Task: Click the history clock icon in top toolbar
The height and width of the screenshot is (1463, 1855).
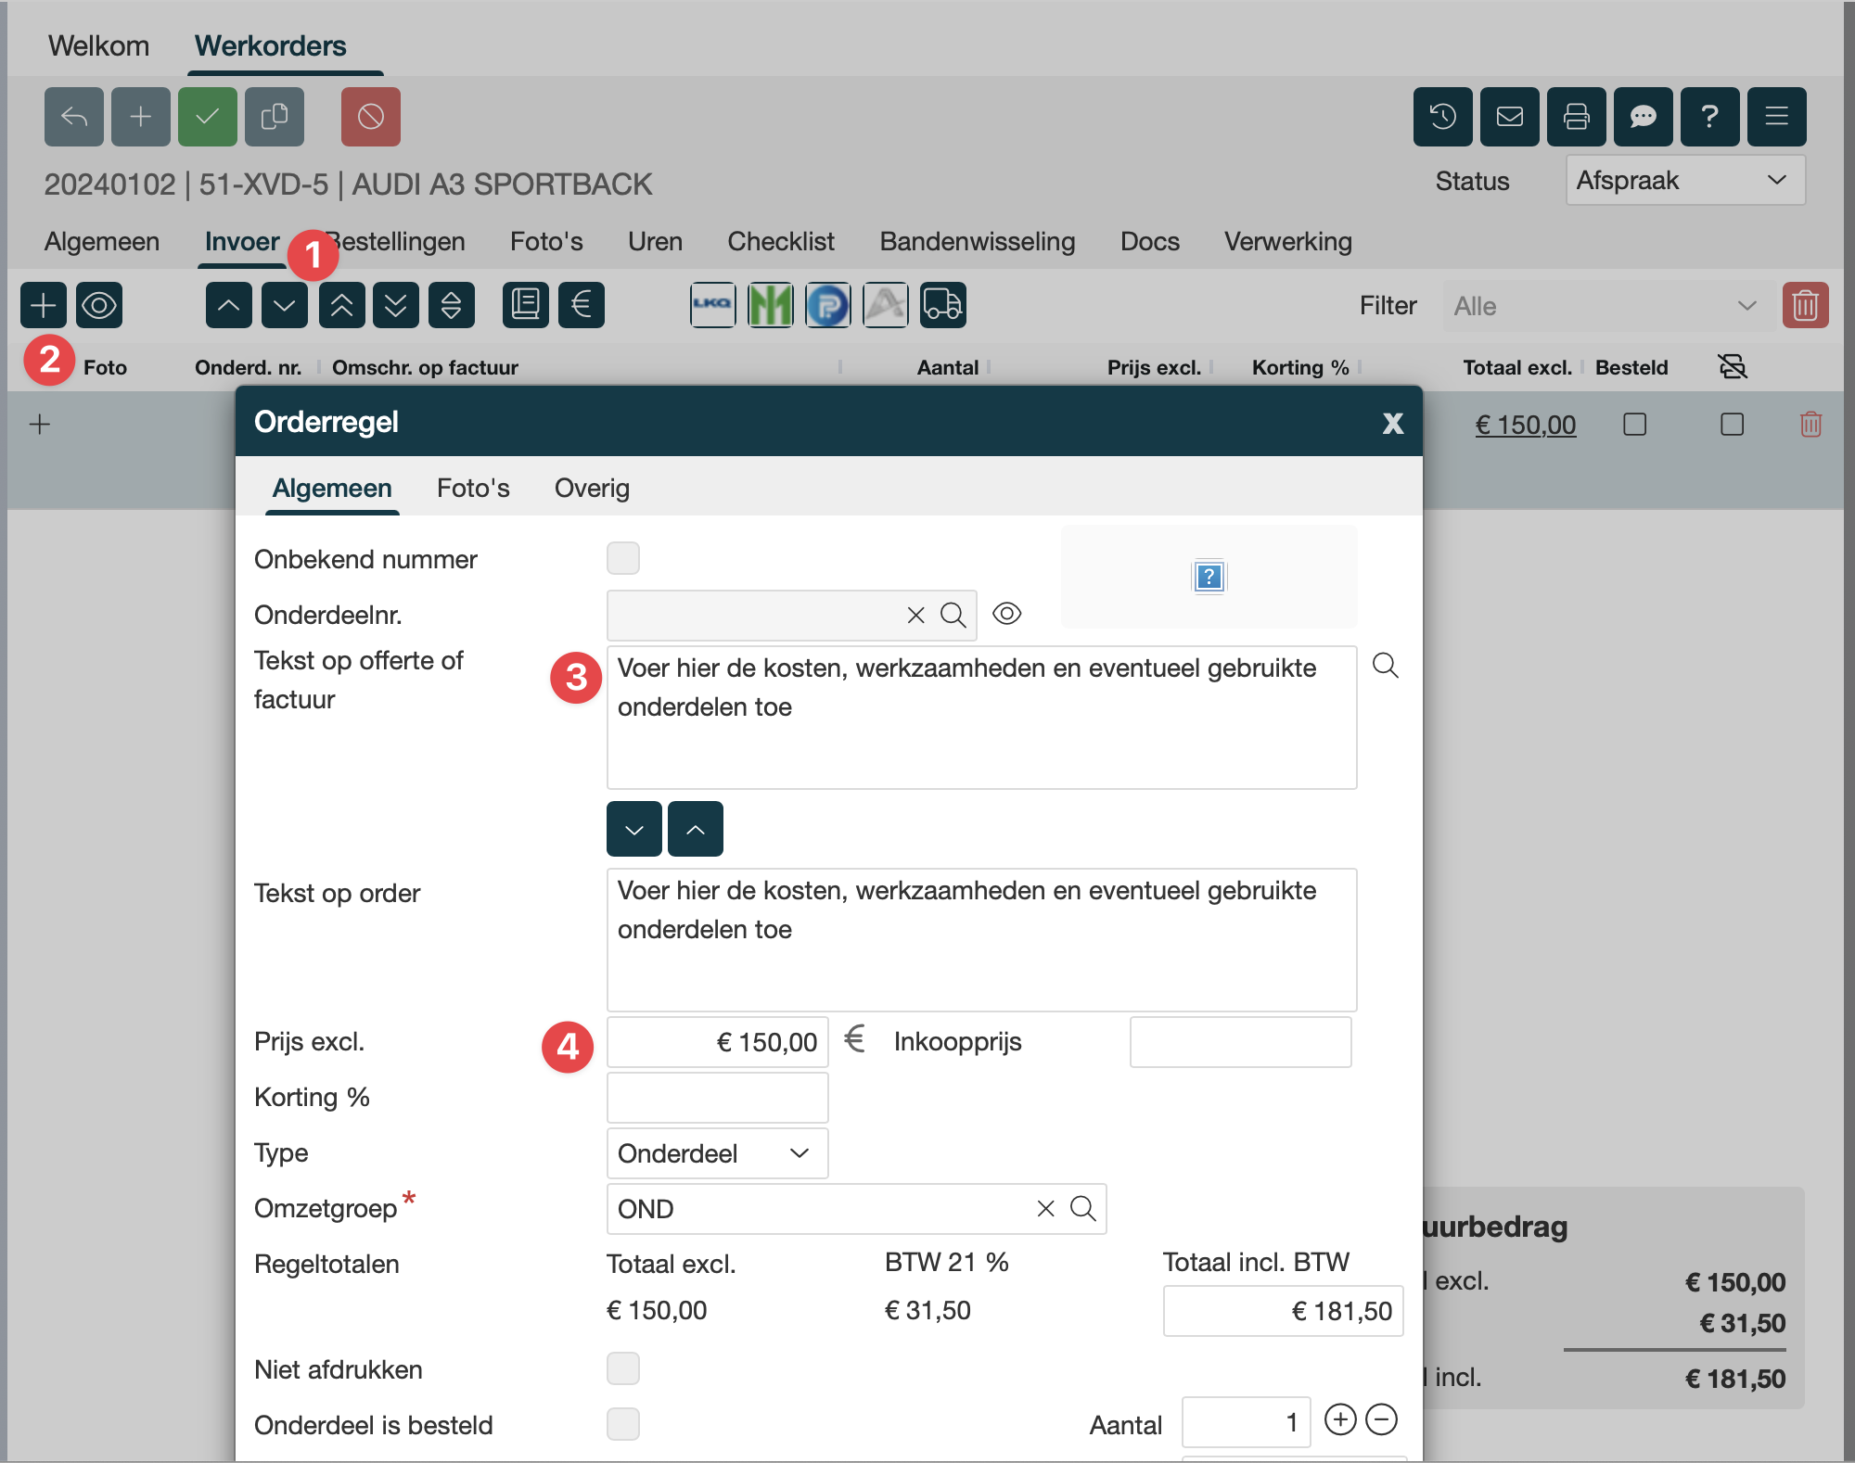Action: [1442, 117]
